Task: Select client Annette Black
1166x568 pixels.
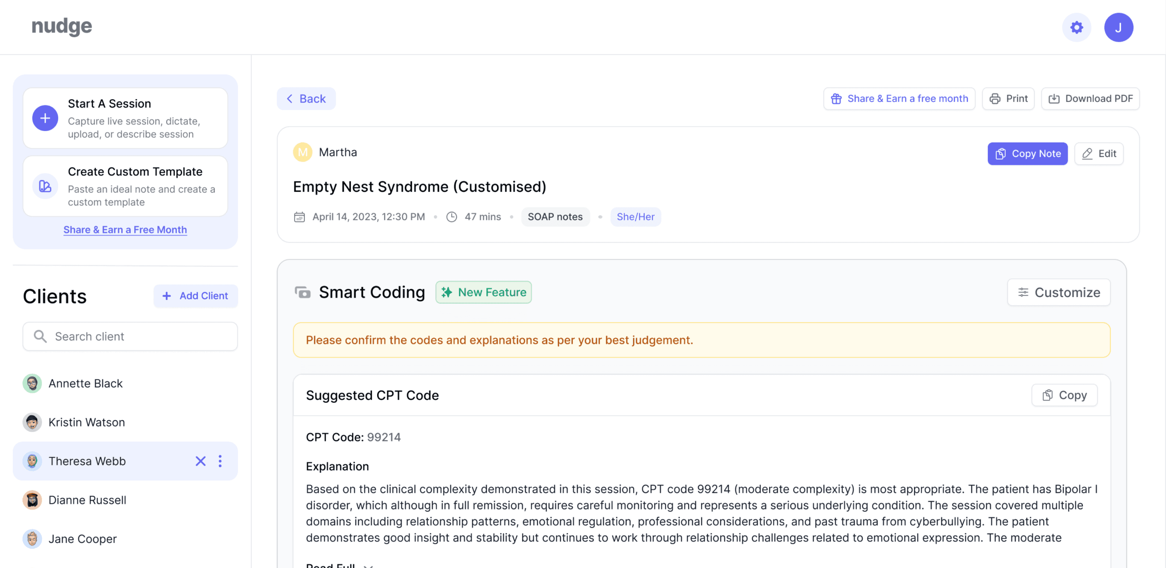Action: (x=85, y=383)
